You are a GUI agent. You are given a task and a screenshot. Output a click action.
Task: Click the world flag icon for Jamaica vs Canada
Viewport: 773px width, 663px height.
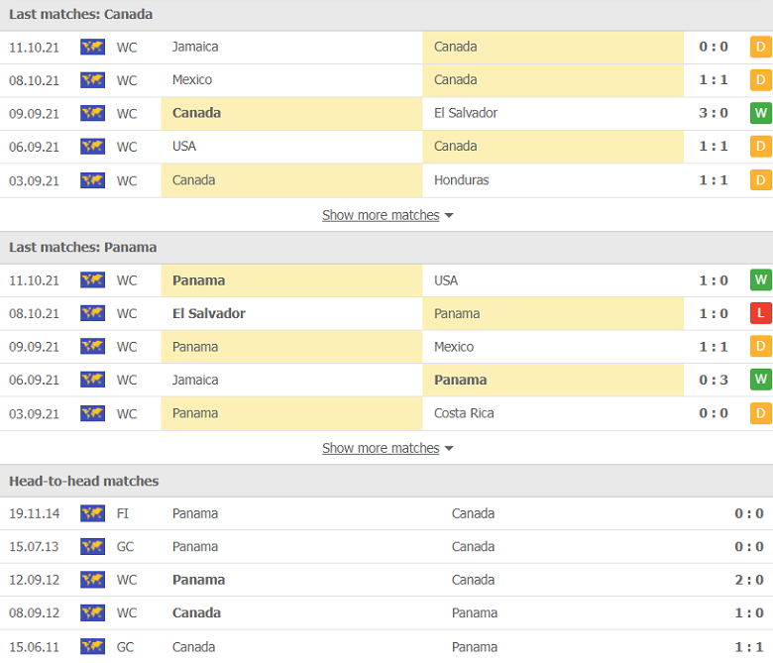point(92,48)
